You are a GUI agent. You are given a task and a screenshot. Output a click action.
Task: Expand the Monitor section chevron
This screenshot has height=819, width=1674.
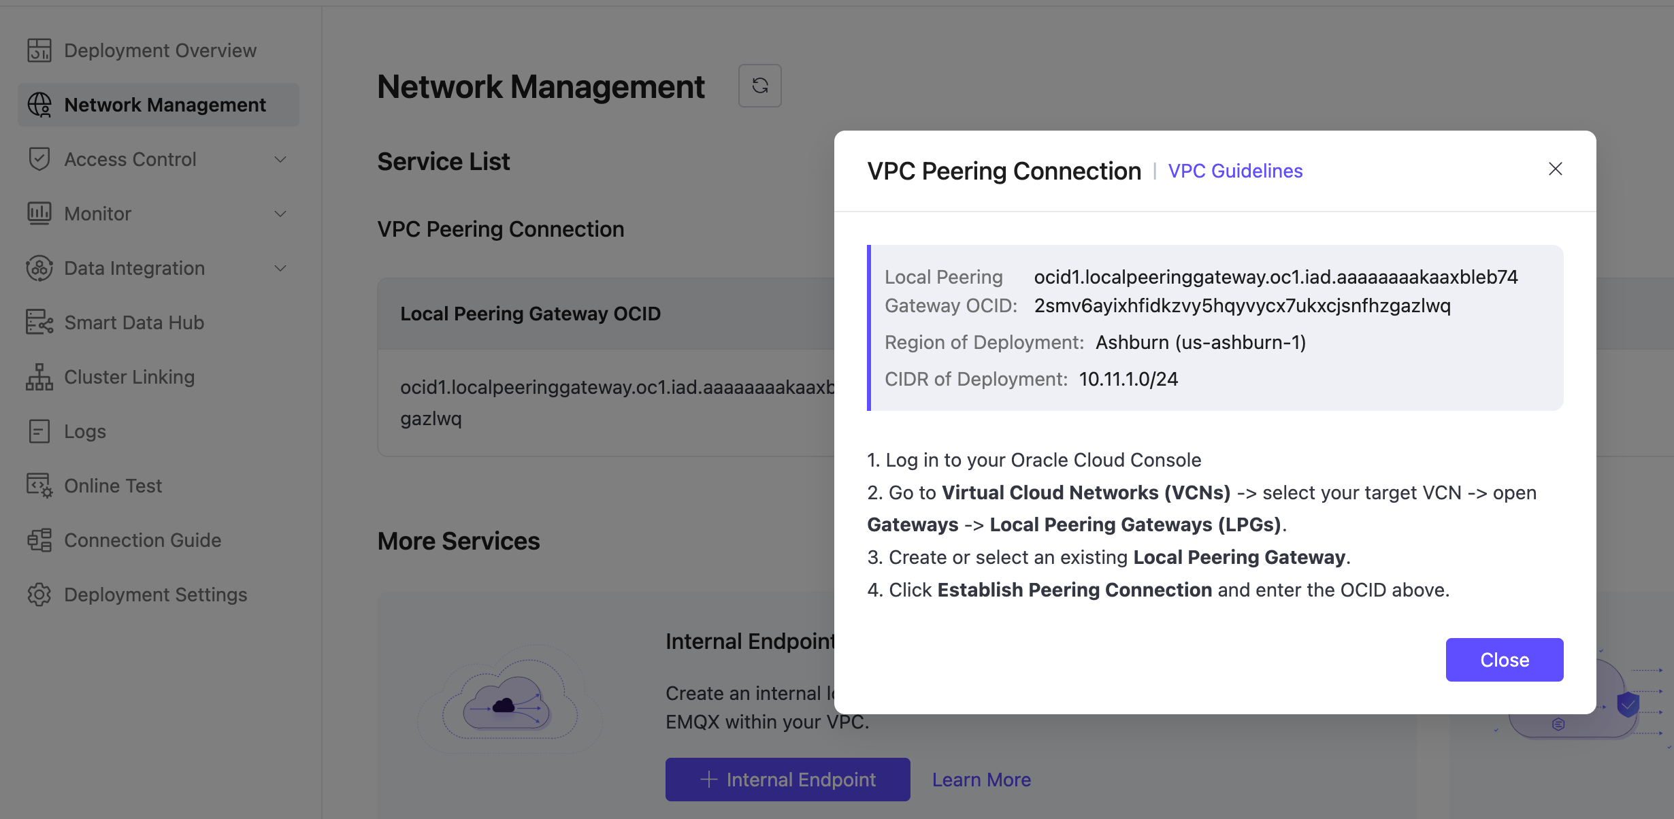pyautogui.click(x=280, y=214)
